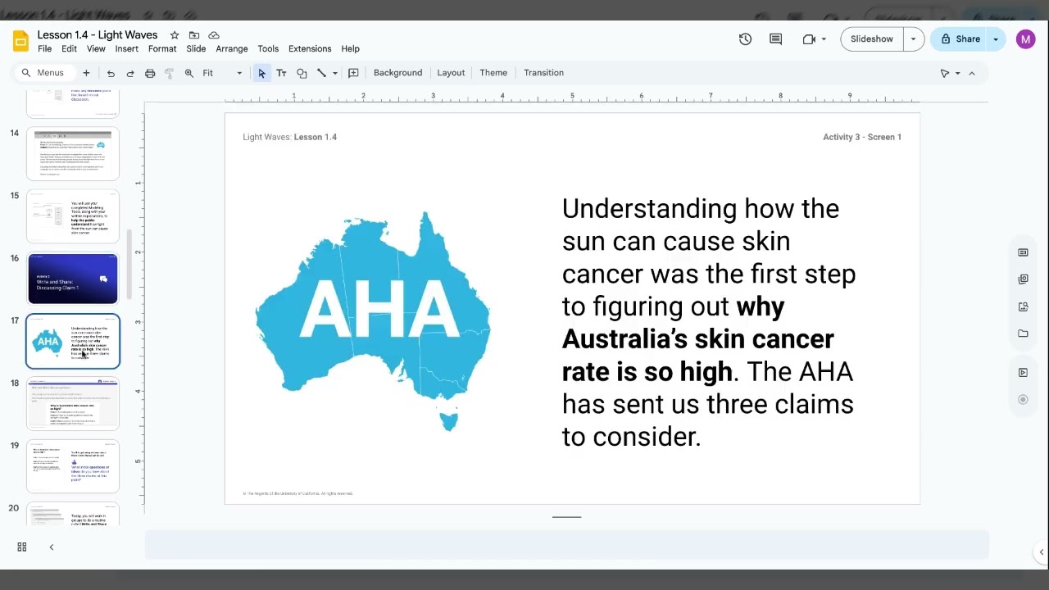Open the File menu
The image size is (1049, 590).
pyautogui.click(x=44, y=49)
